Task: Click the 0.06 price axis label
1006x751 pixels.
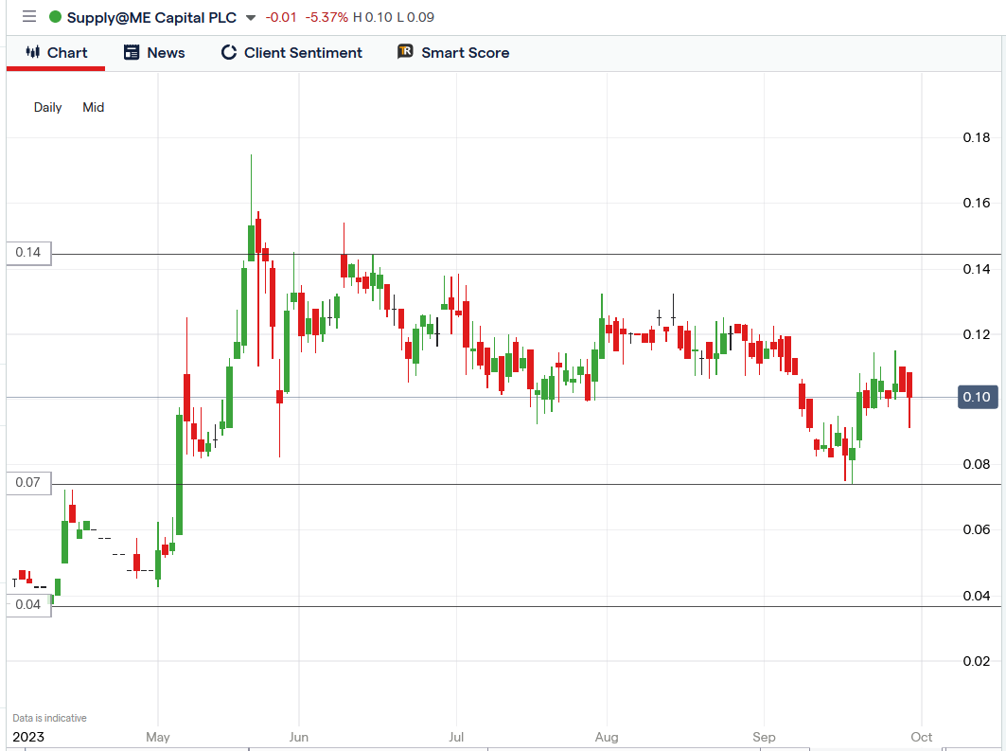Action: [x=976, y=529]
